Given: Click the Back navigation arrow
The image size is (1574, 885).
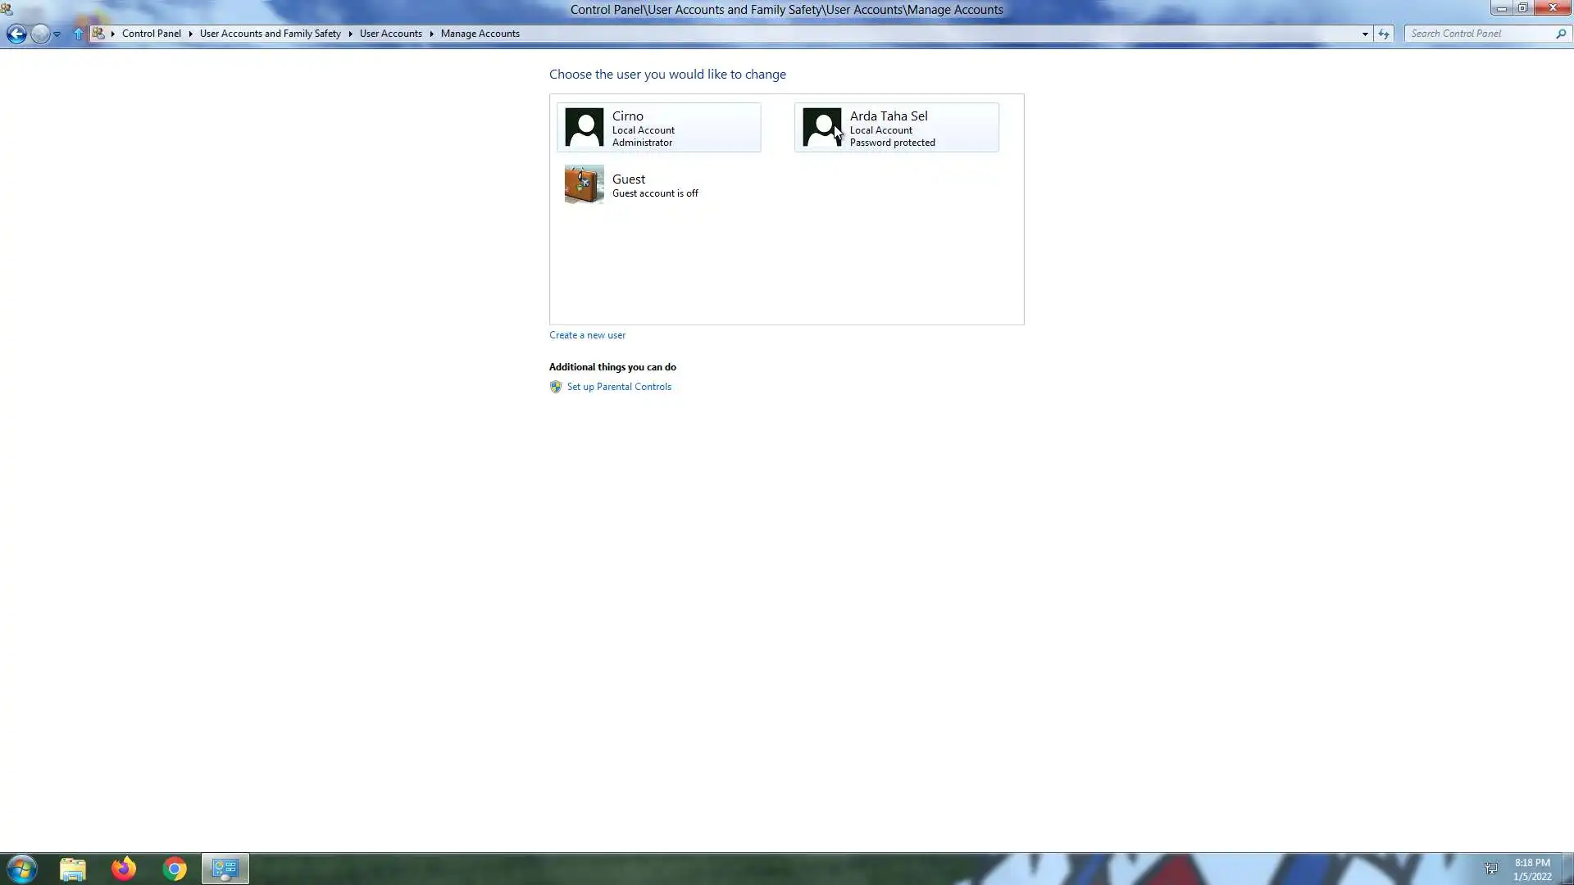Looking at the screenshot, I should point(16,34).
